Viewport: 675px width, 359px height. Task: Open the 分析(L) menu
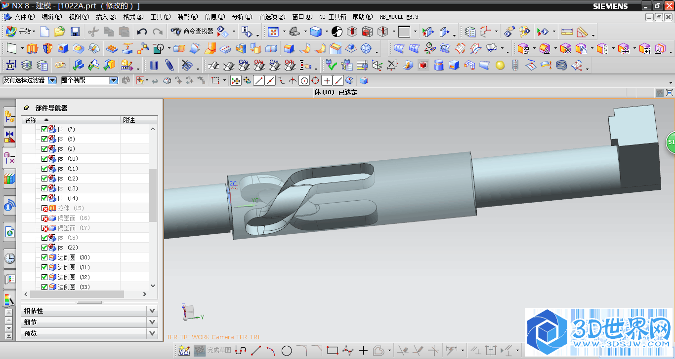pos(242,17)
